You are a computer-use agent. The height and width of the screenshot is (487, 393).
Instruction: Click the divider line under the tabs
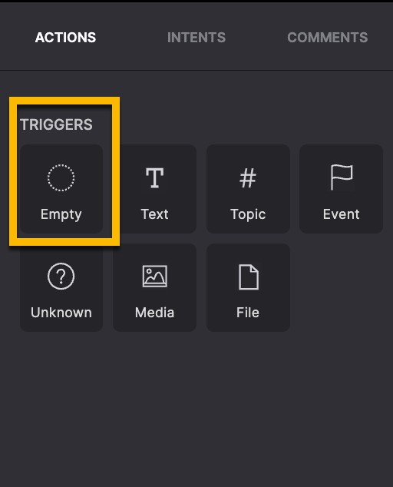(x=196, y=71)
